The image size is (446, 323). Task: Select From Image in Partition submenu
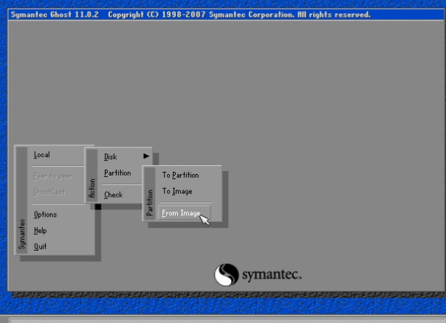pyautogui.click(x=182, y=213)
